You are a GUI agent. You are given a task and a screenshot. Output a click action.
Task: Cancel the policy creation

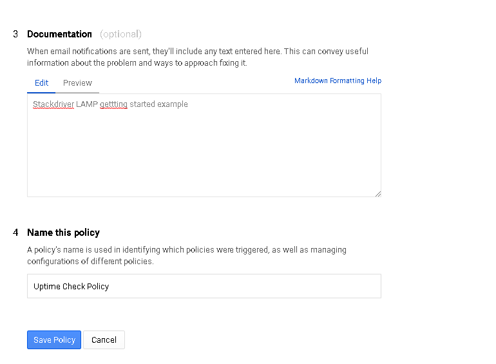[x=104, y=340]
